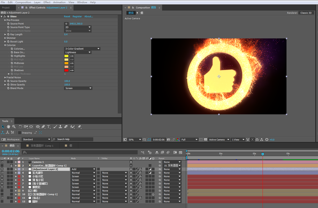Screen dimensions: 318x208
Task: Click the Source Point crosshair picker button
Action: point(66,24)
